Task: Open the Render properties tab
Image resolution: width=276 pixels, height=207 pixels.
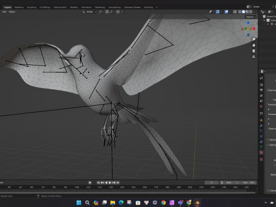Action: [261, 85]
